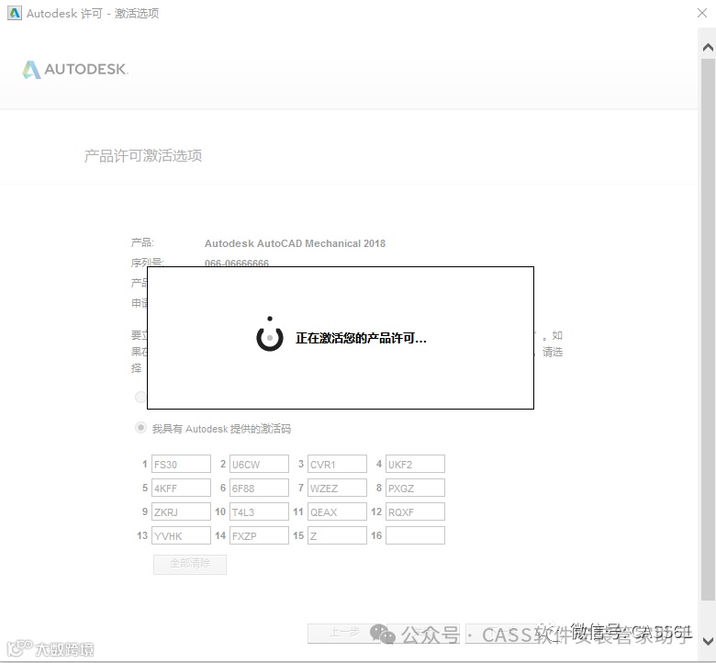Click the scrollbar up arrow

point(708,48)
